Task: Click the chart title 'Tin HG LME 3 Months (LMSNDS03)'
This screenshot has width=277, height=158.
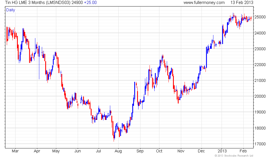Action: tap(38, 3)
